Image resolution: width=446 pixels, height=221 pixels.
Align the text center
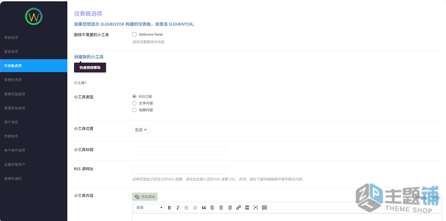point(221,207)
